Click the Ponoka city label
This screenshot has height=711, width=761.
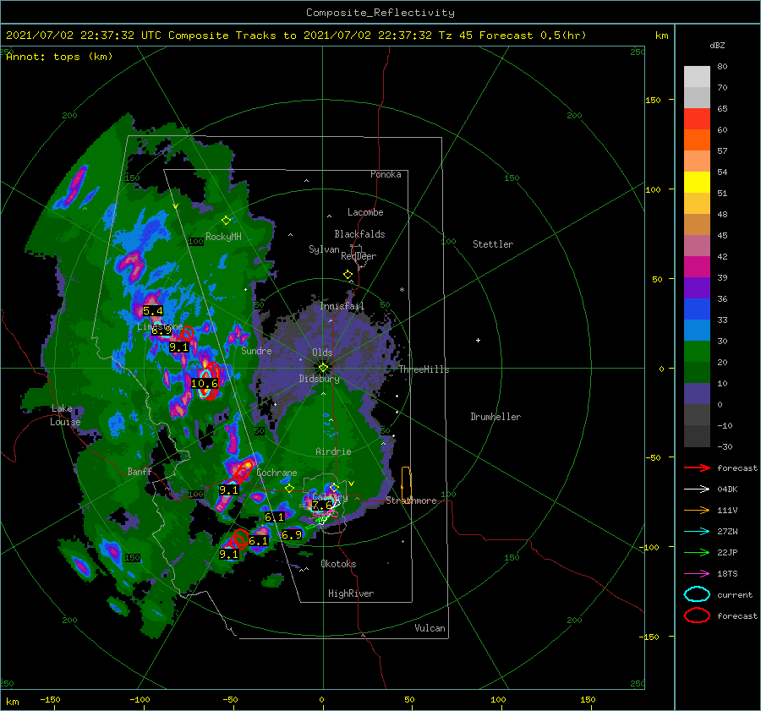point(386,174)
